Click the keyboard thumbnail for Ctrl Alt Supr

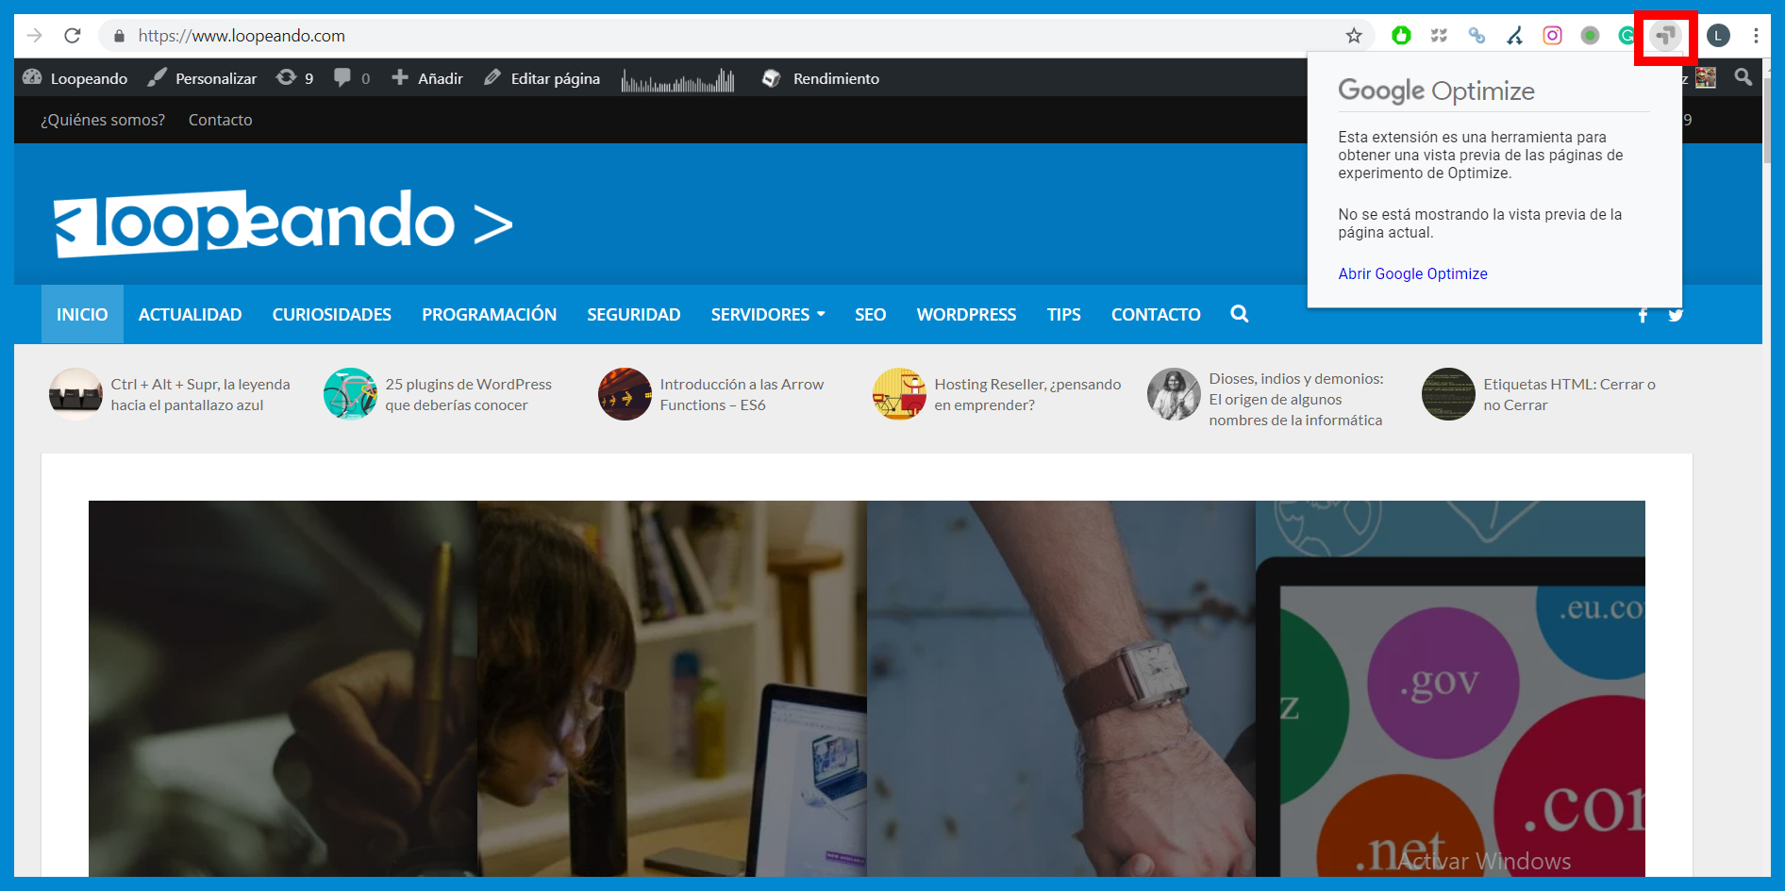(75, 394)
